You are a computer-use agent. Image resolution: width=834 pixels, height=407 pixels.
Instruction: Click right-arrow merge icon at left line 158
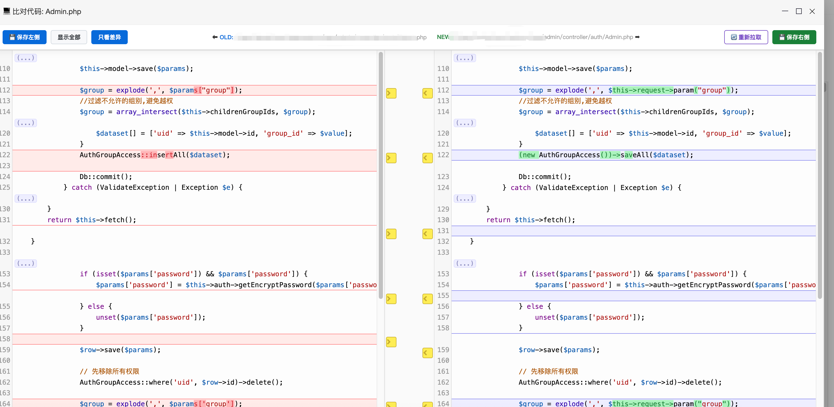pos(391,342)
